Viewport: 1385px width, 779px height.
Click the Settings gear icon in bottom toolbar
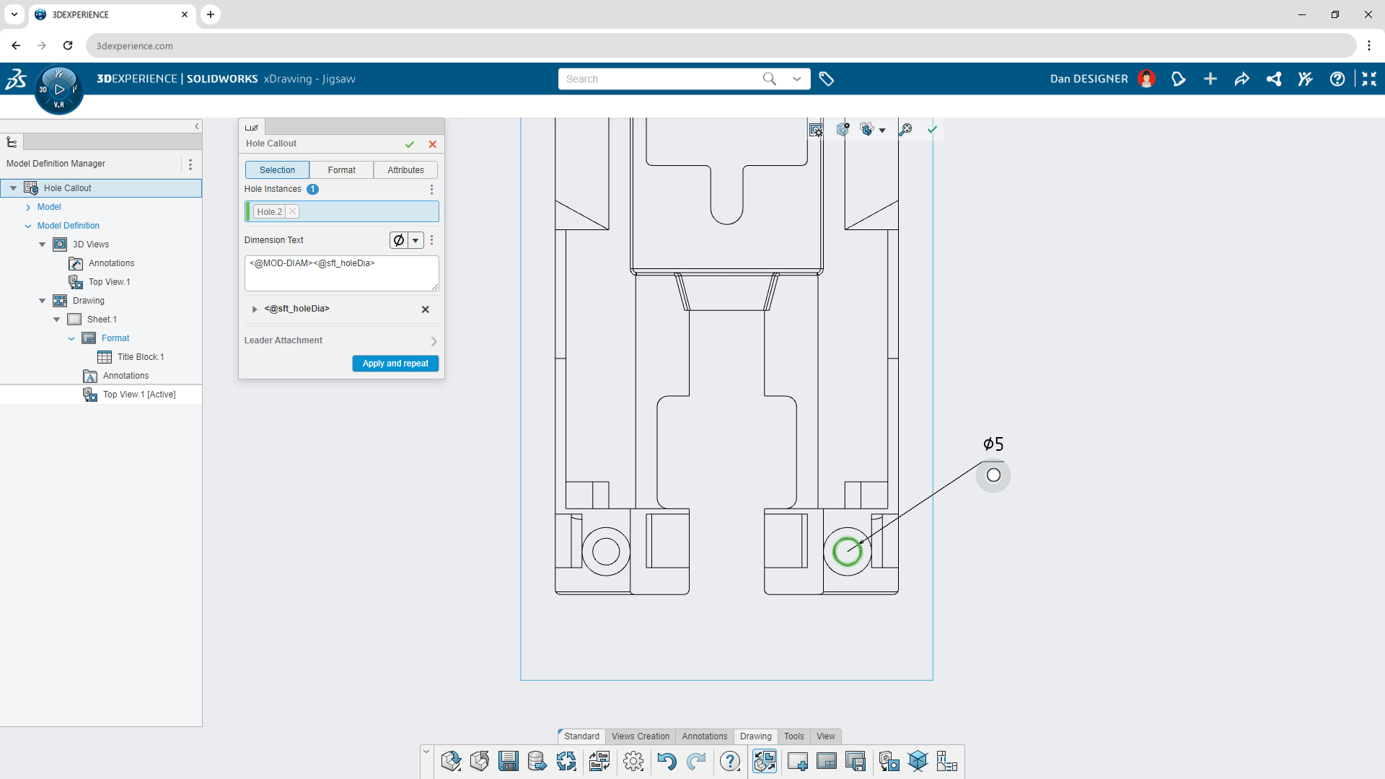pos(633,761)
